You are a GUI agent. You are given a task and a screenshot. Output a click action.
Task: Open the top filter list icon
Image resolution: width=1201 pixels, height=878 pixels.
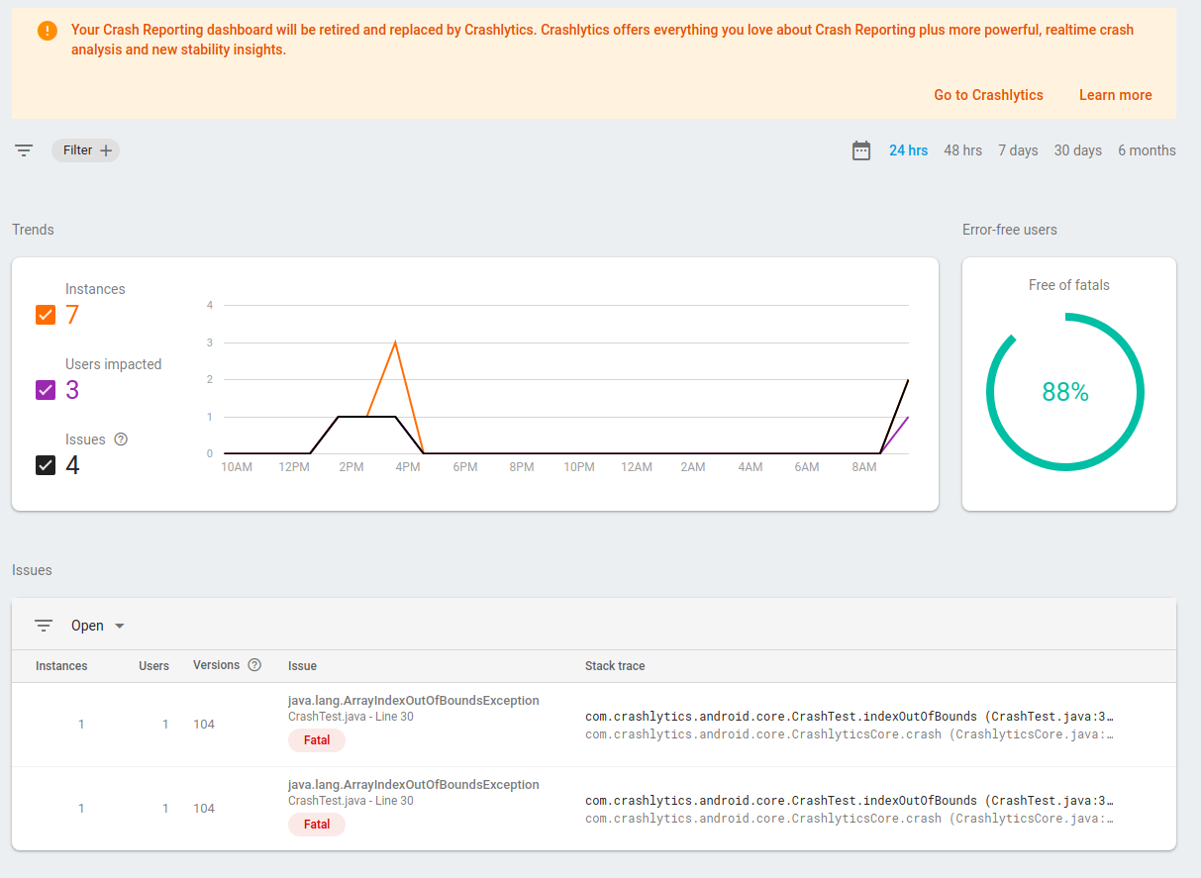pos(24,150)
